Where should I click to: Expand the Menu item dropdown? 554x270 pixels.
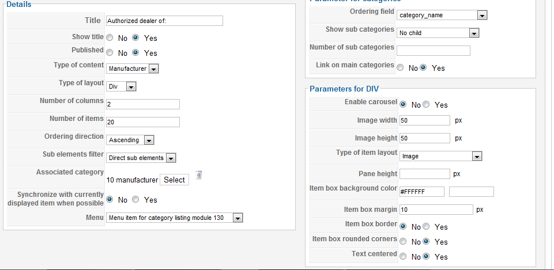click(x=175, y=218)
